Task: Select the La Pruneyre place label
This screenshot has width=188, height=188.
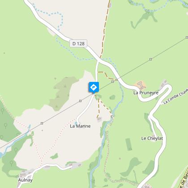Action: click(x=146, y=93)
